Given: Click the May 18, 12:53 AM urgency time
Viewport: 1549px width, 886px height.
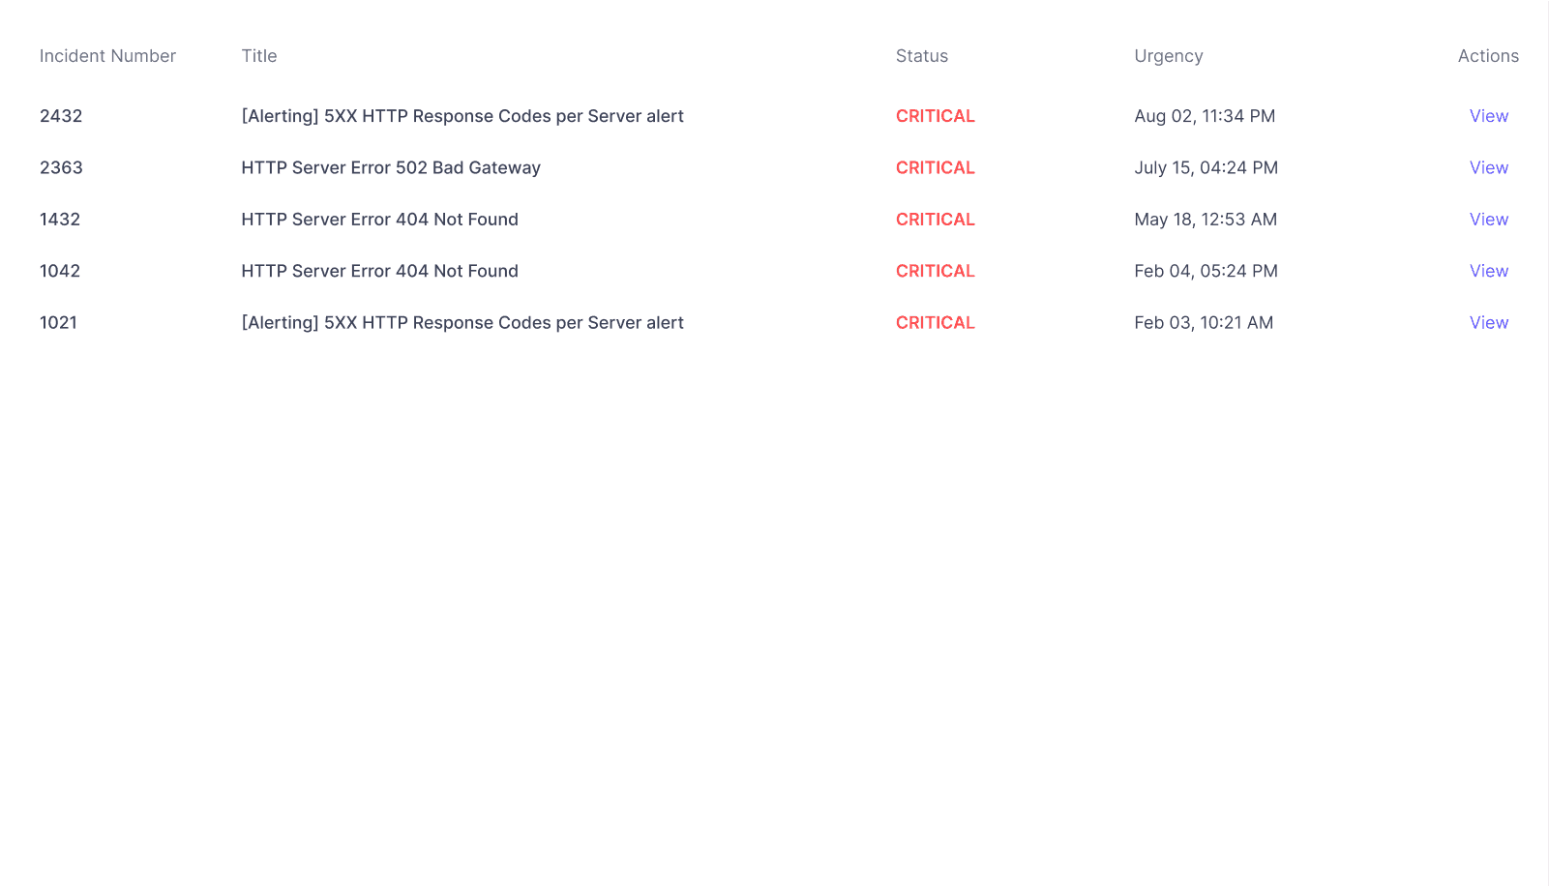Looking at the screenshot, I should [1206, 219].
